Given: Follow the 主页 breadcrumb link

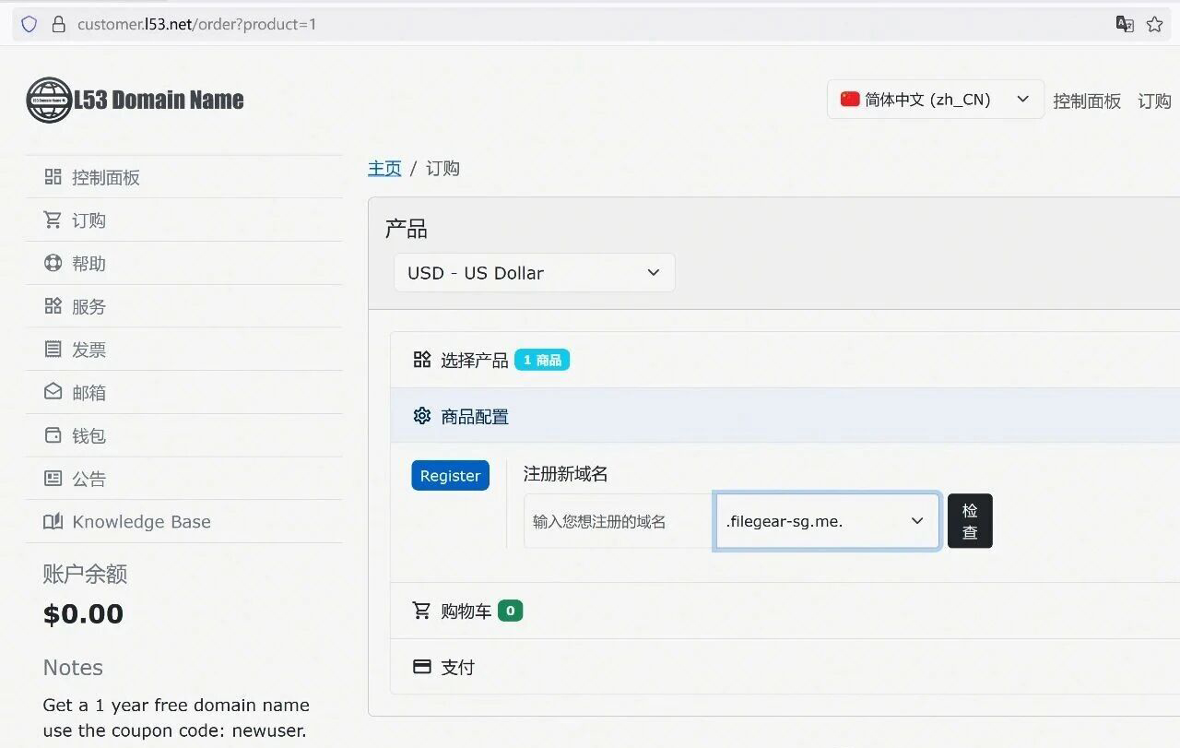Looking at the screenshot, I should pos(384,168).
